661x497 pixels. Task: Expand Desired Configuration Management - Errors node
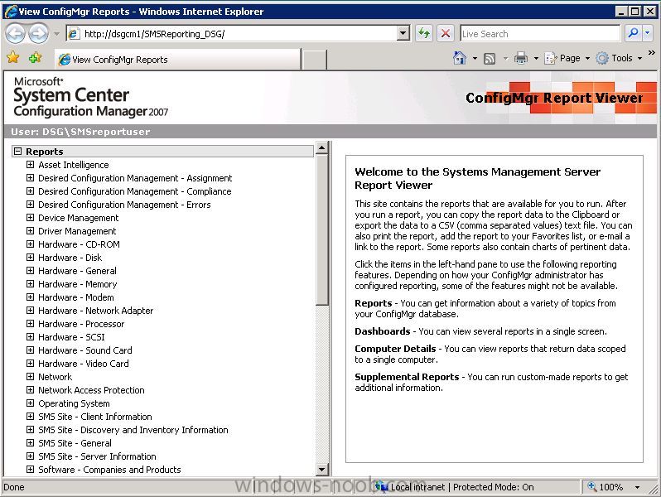[x=30, y=204]
